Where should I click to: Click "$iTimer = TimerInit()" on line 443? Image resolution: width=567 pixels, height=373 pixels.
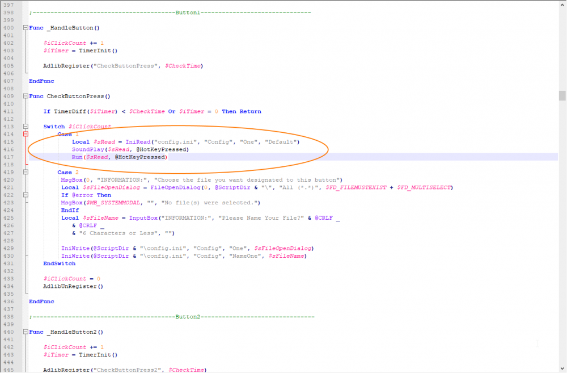point(81,355)
